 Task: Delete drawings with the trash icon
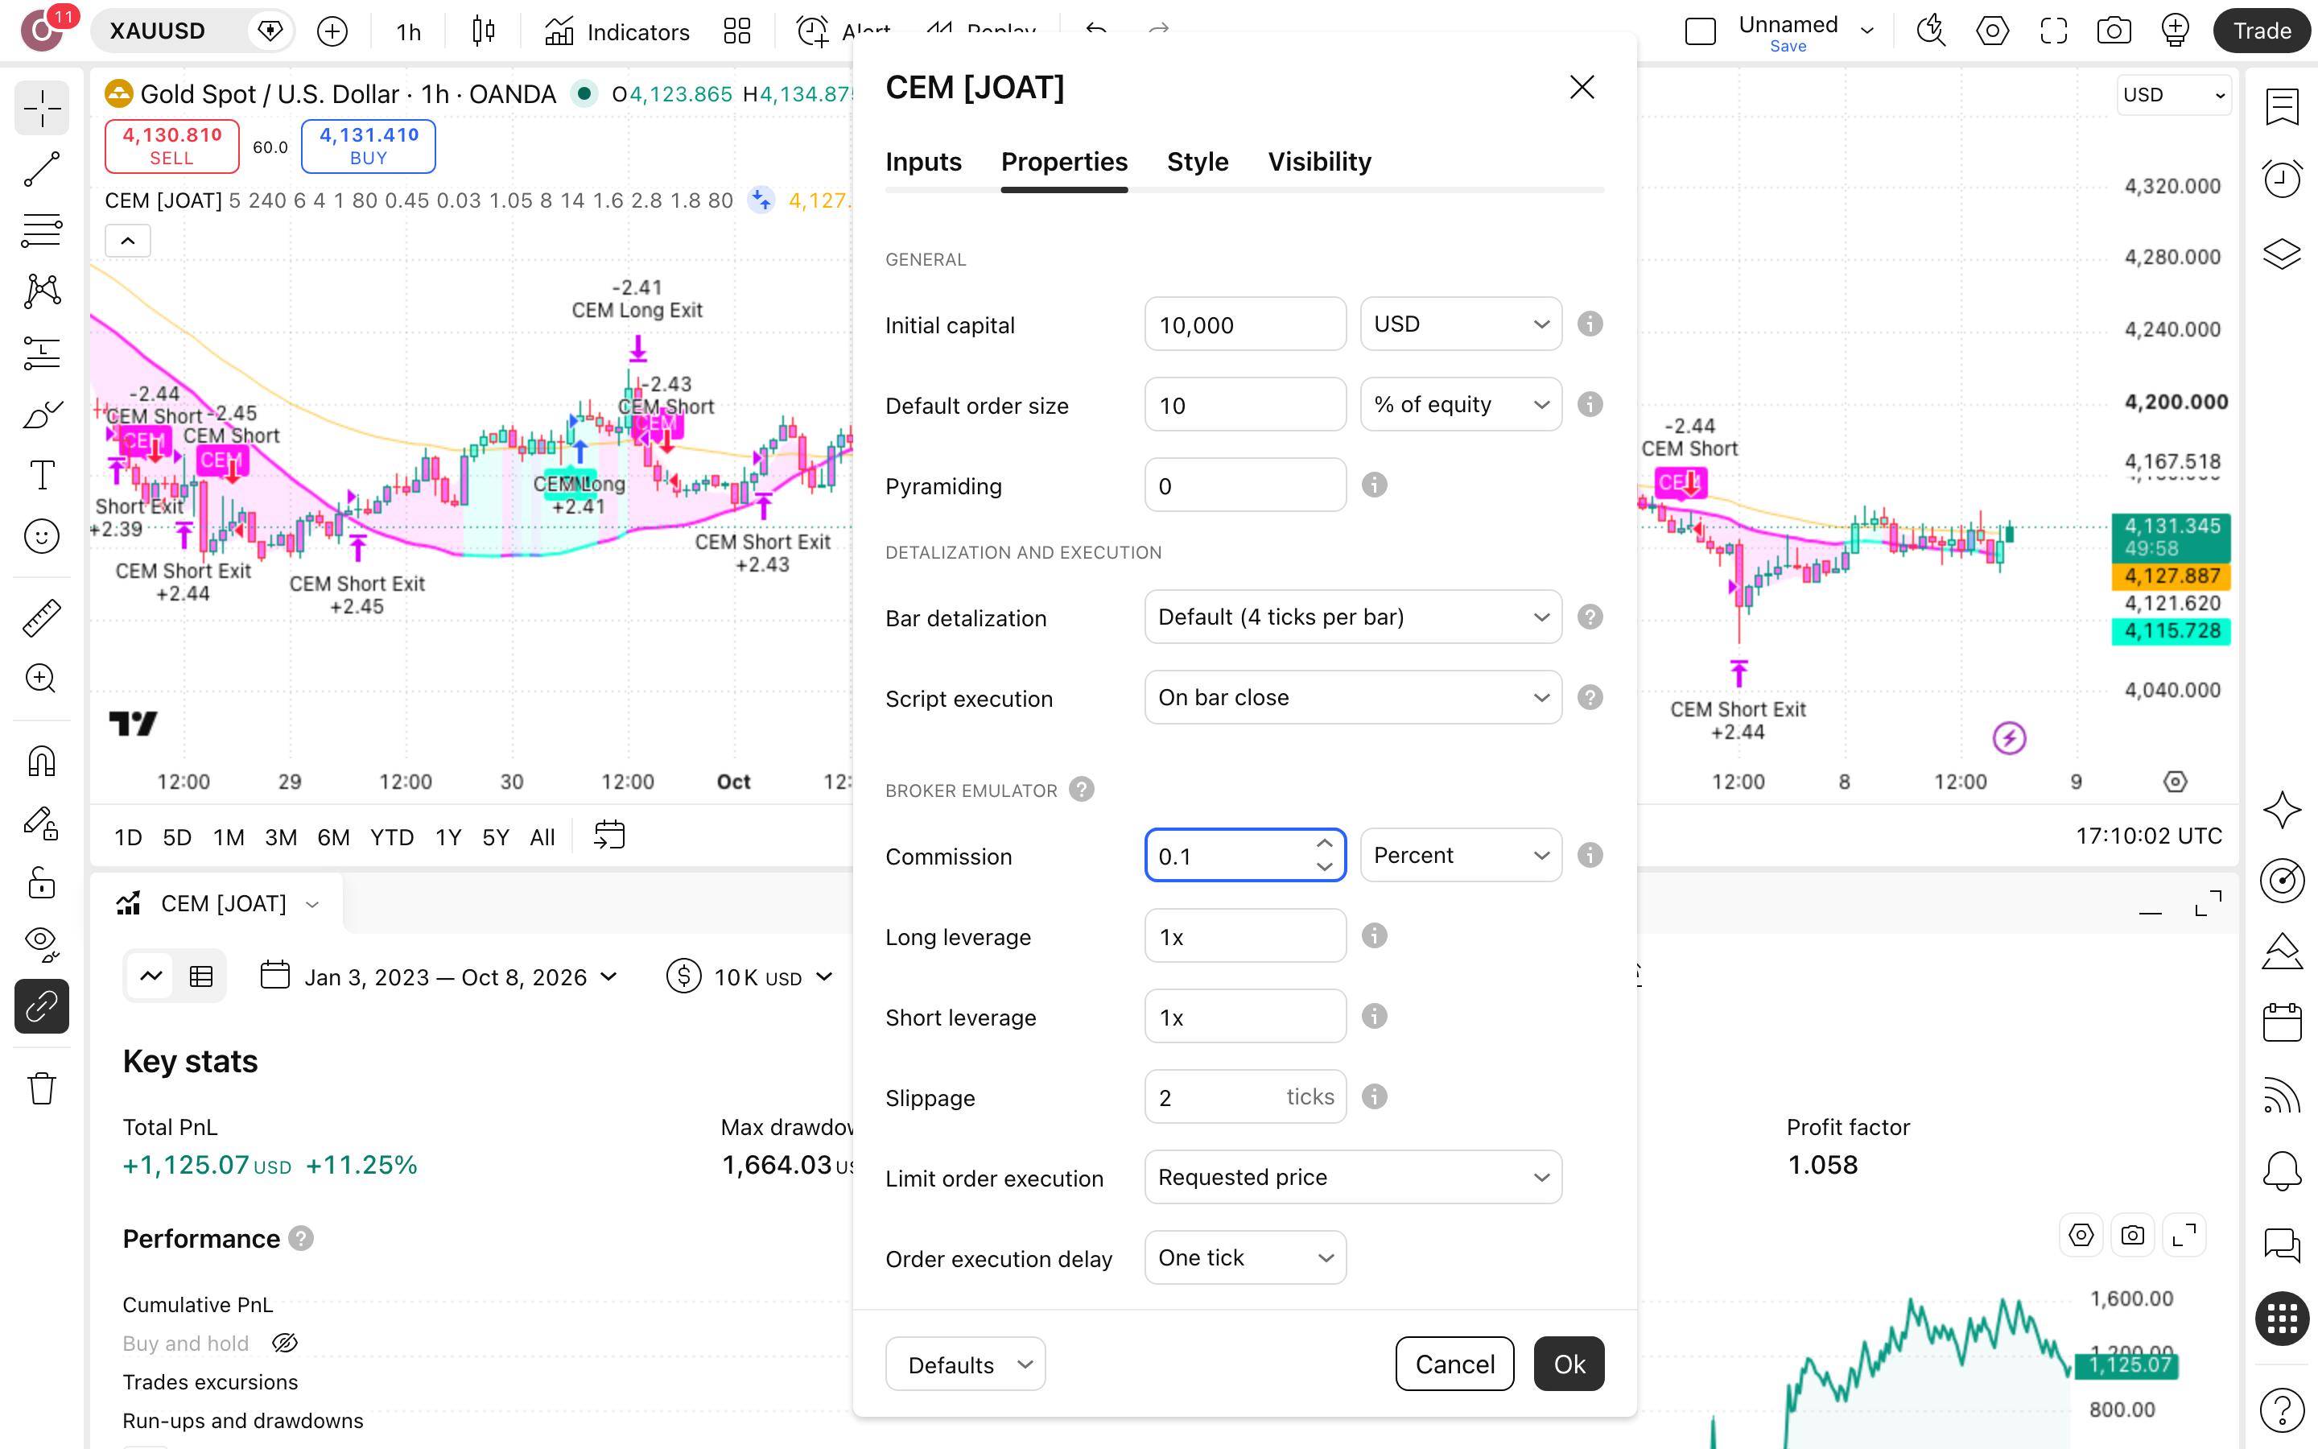click(x=41, y=1088)
